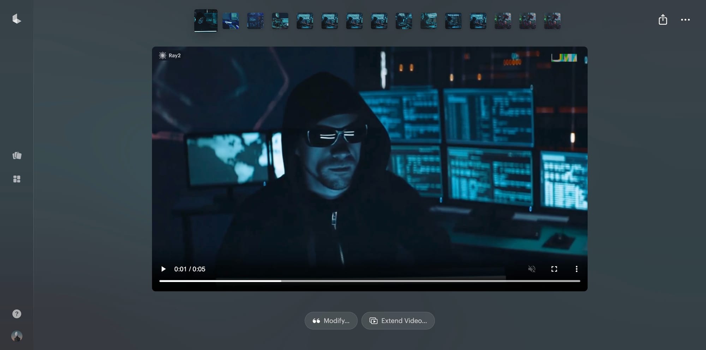Viewport: 706px width, 350px height.
Task: Select the fourth thumbnail in the strip
Action: click(x=280, y=21)
